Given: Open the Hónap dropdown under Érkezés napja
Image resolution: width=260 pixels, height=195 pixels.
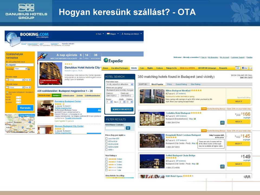Looking at the screenshot, I should pos(17,80).
